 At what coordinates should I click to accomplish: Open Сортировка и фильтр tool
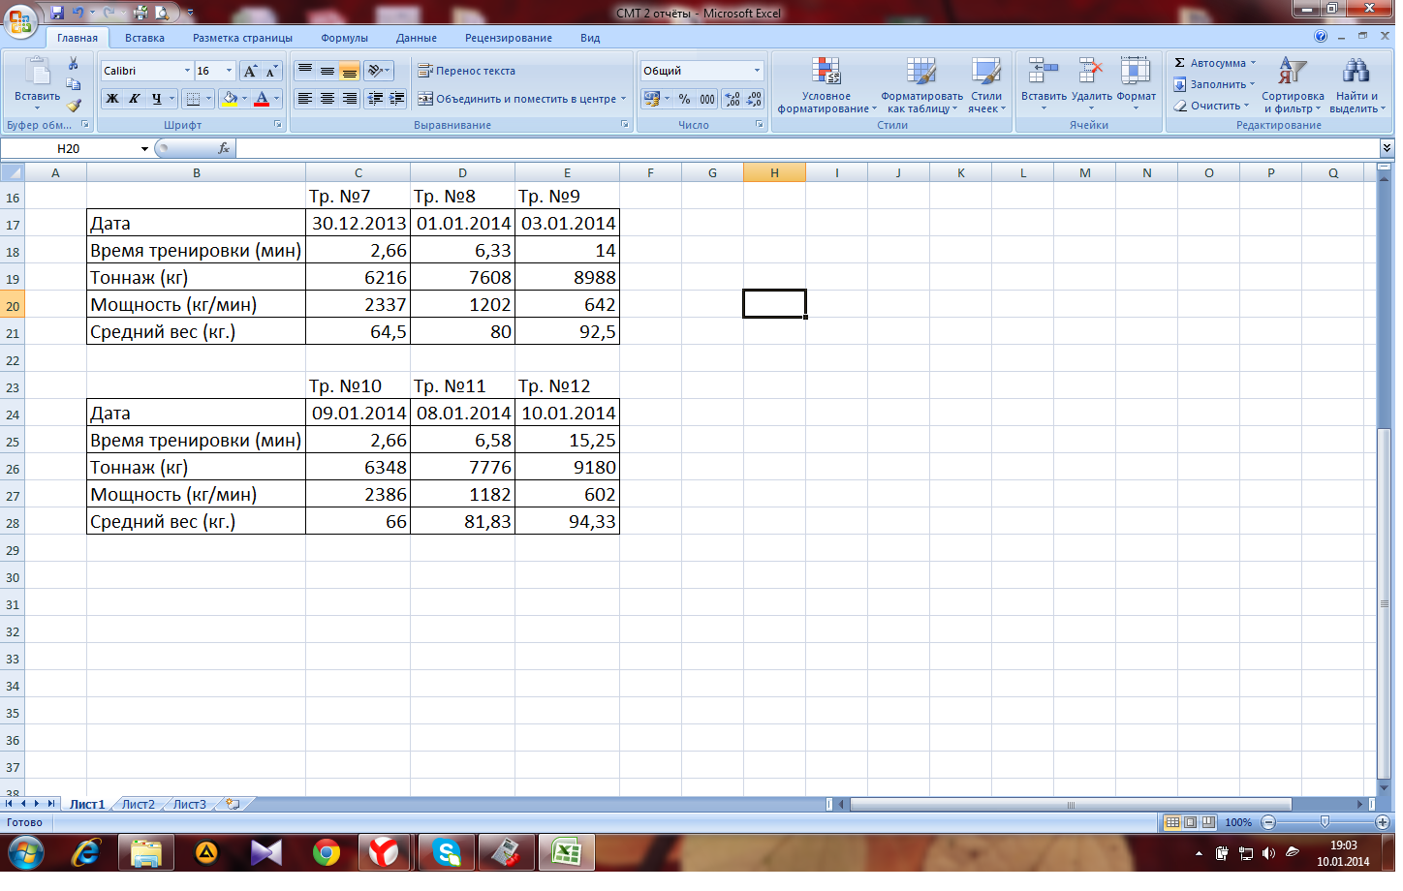1292,86
